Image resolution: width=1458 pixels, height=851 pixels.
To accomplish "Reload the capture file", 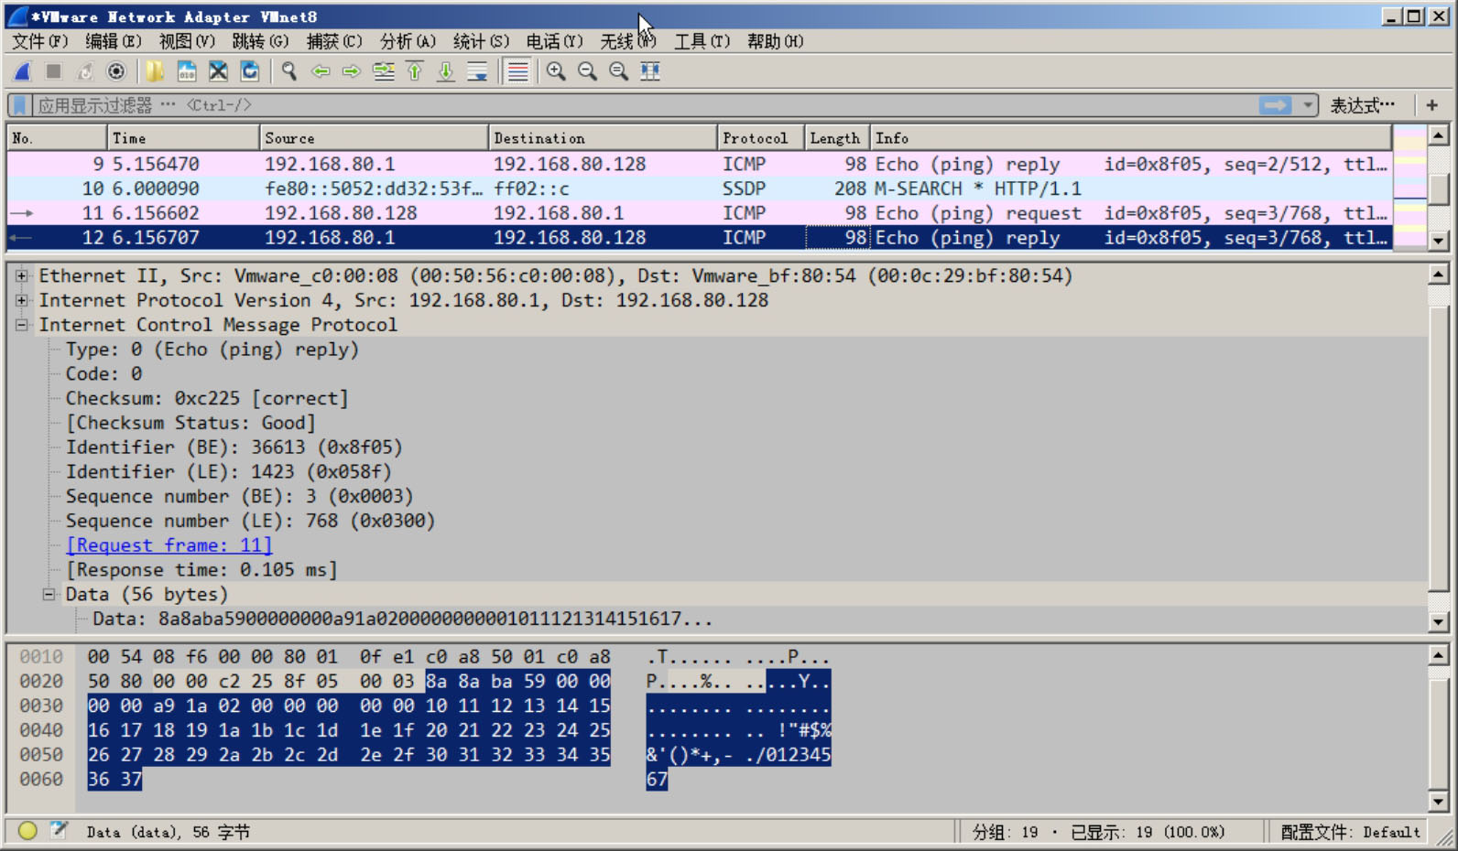I will coord(249,71).
